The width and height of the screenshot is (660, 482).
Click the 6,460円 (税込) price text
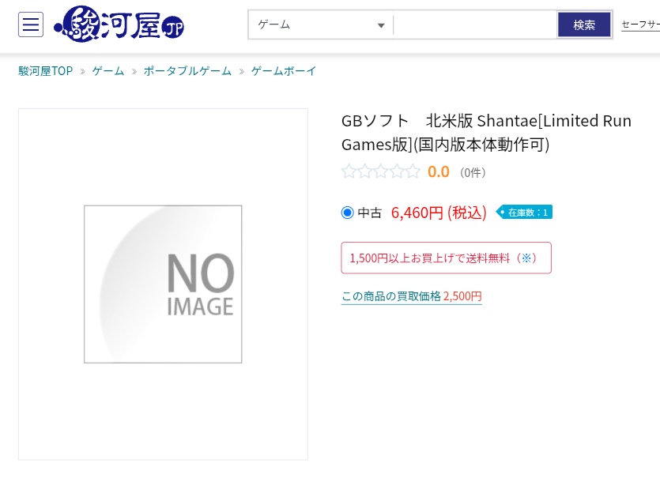[x=439, y=213]
